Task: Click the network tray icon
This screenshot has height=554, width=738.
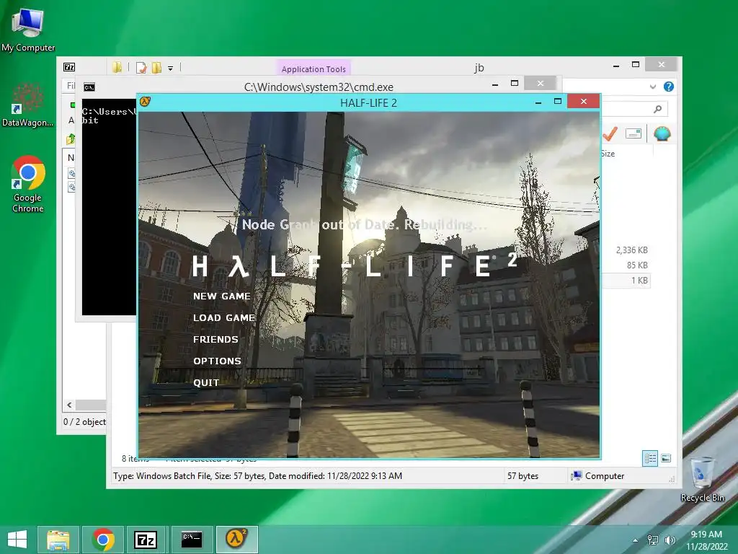Action: (653, 540)
